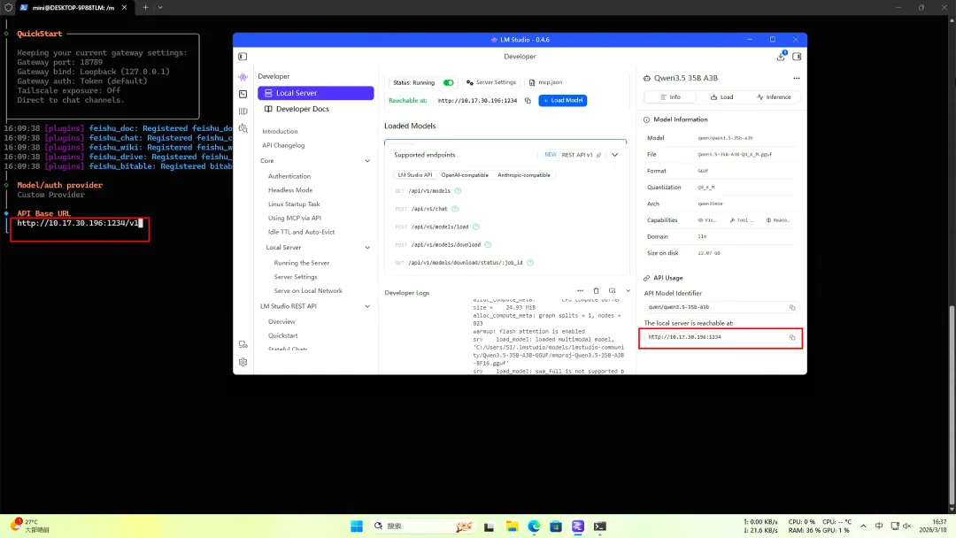The height and width of the screenshot is (538, 956).
Task: Open the REST API Overview page
Action: [281, 321]
